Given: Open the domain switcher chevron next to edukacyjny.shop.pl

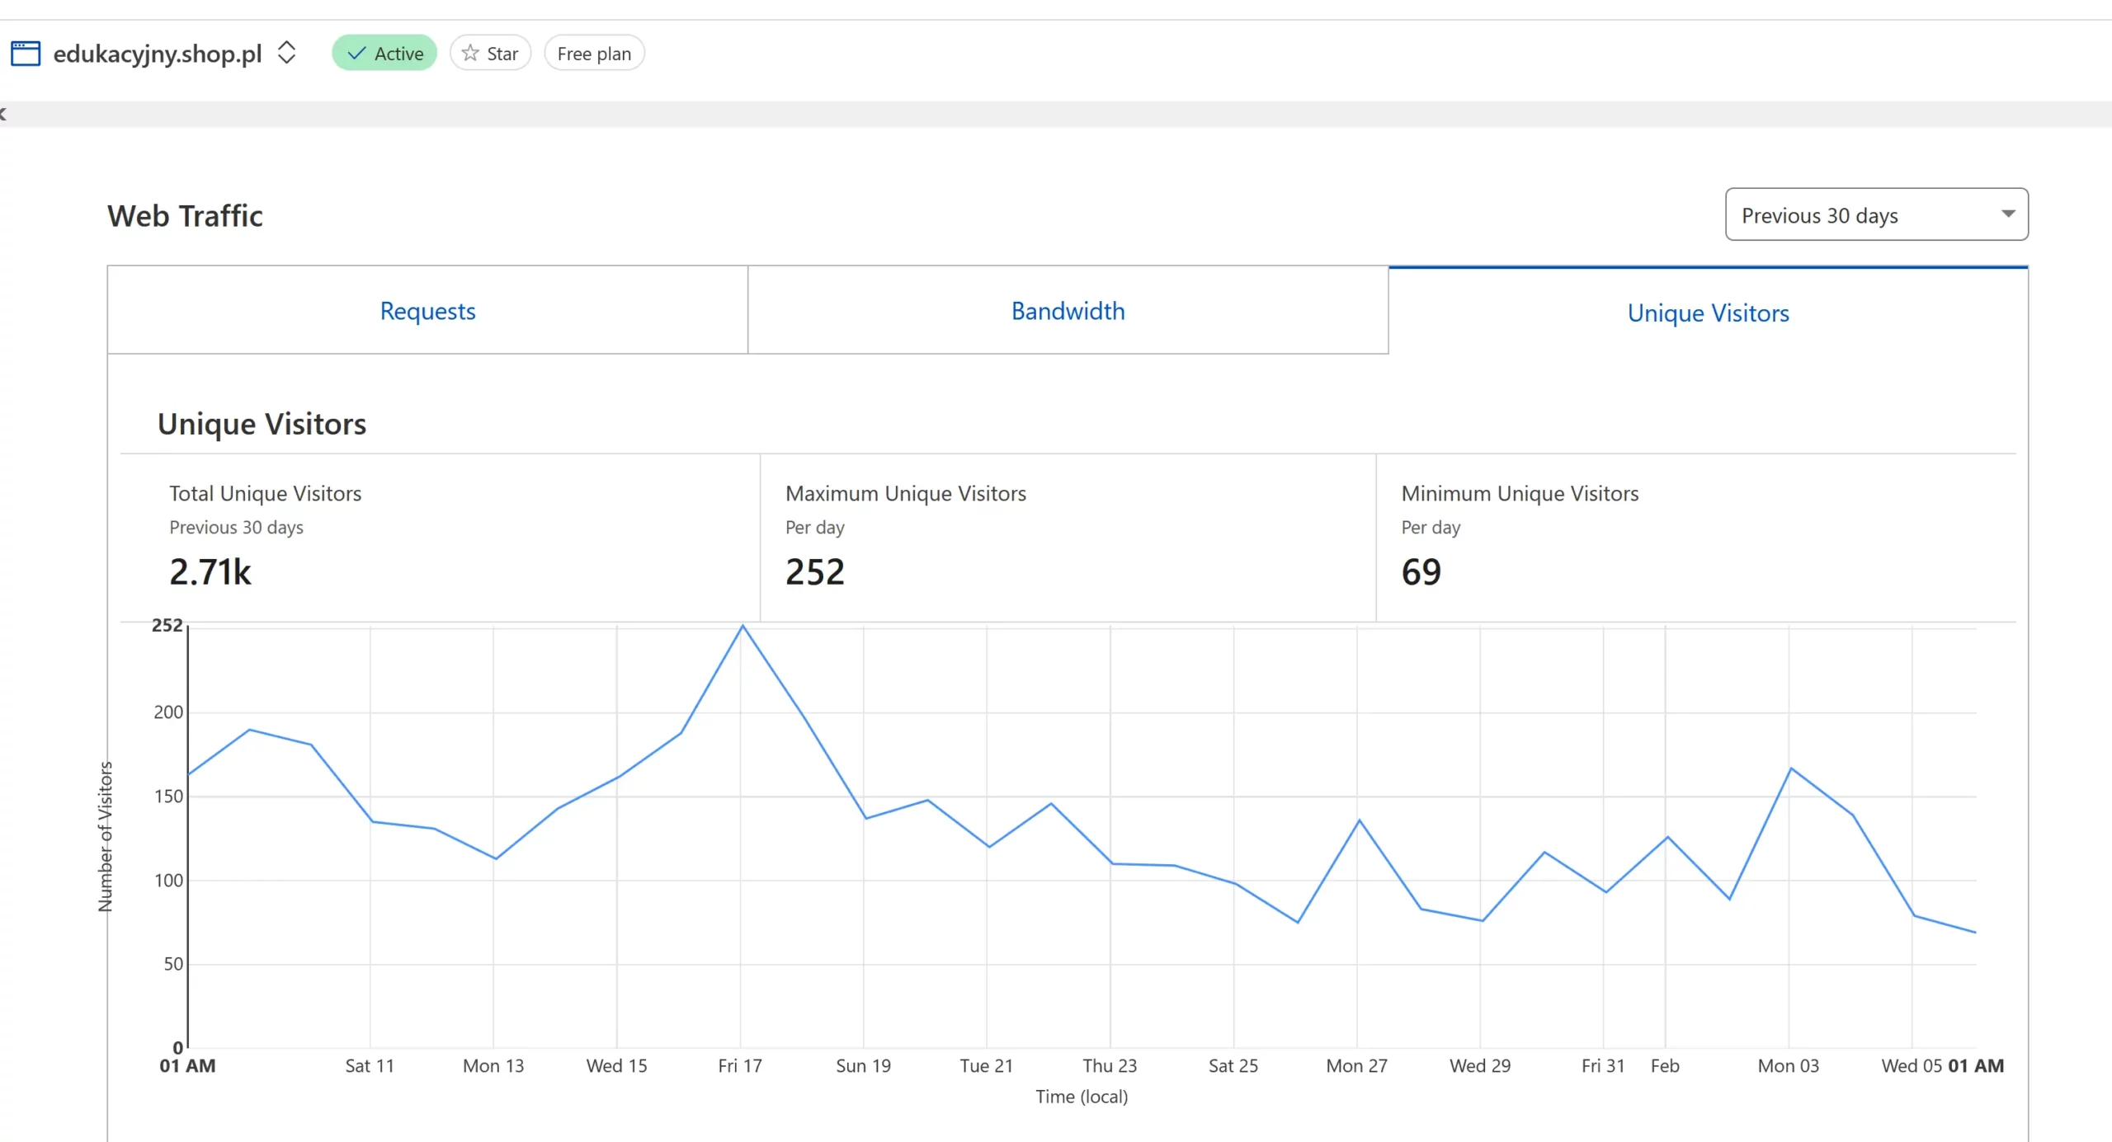Looking at the screenshot, I should click(x=286, y=53).
